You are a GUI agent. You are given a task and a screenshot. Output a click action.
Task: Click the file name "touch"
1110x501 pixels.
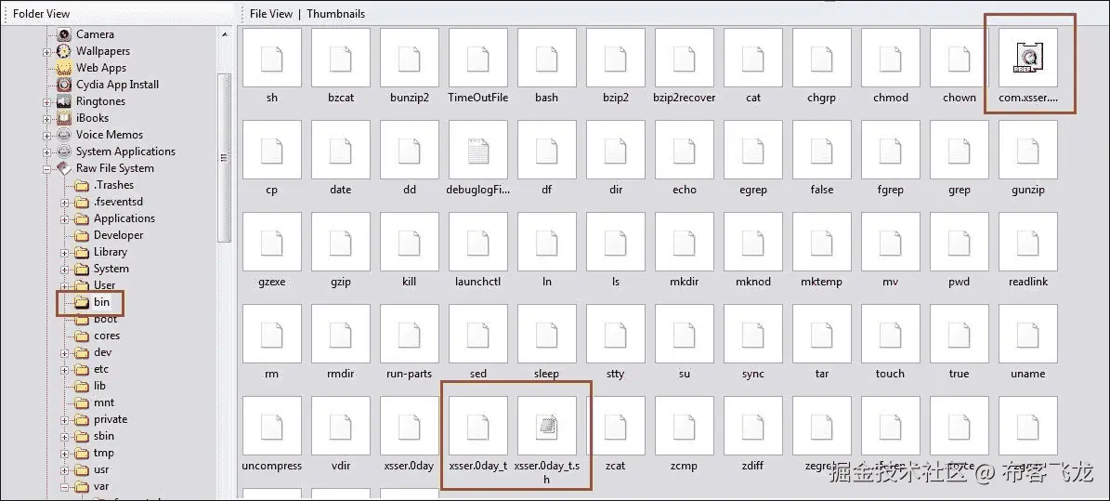(x=891, y=375)
